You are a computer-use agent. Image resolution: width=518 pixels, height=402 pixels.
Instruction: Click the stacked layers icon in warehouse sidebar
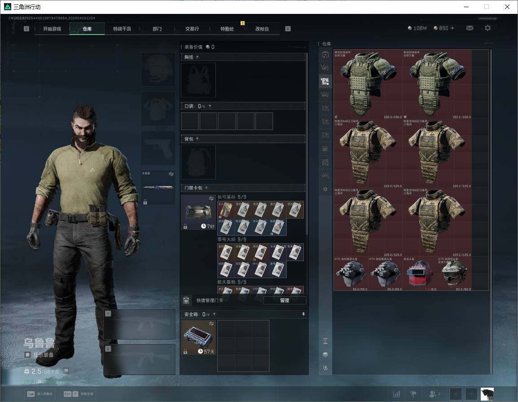(325, 354)
